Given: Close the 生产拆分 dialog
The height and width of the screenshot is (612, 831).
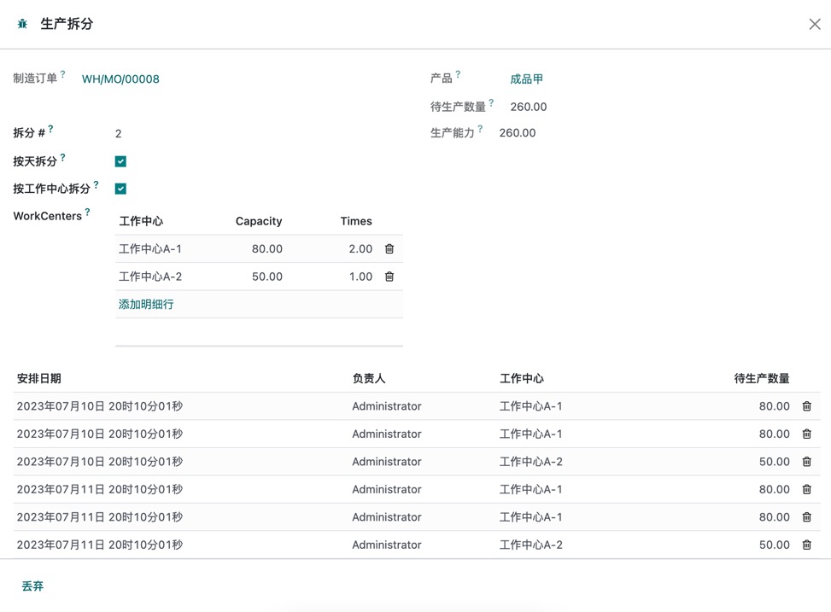Looking at the screenshot, I should point(814,24).
